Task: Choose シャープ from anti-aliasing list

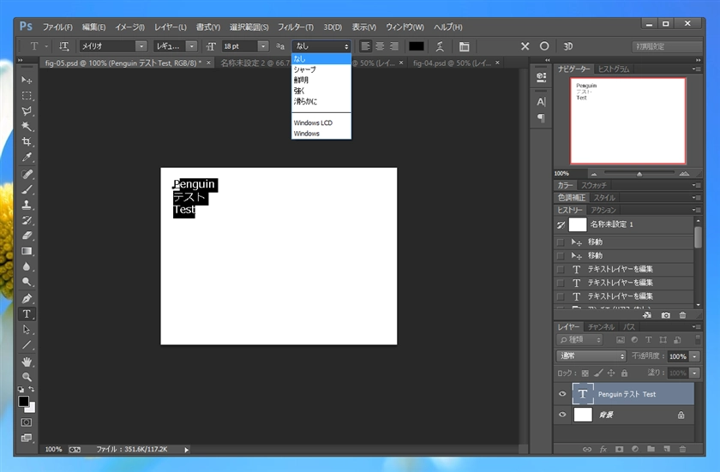Action: pyautogui.click(x=305, y=69)
